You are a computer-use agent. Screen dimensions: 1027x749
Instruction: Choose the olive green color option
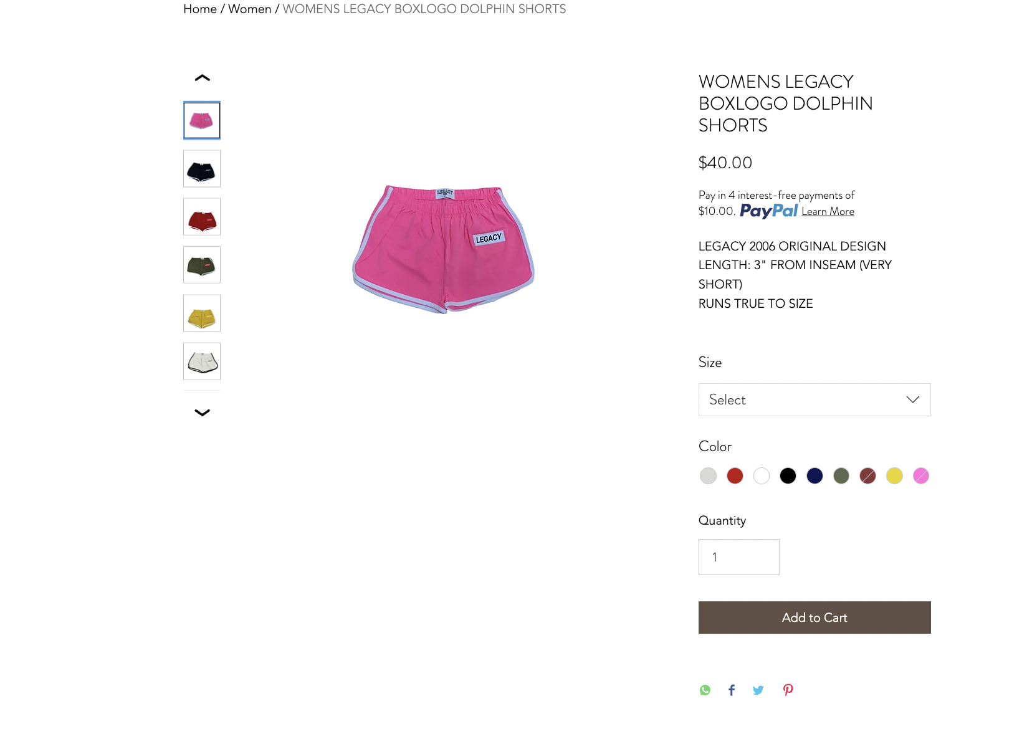tap(841, 476)
